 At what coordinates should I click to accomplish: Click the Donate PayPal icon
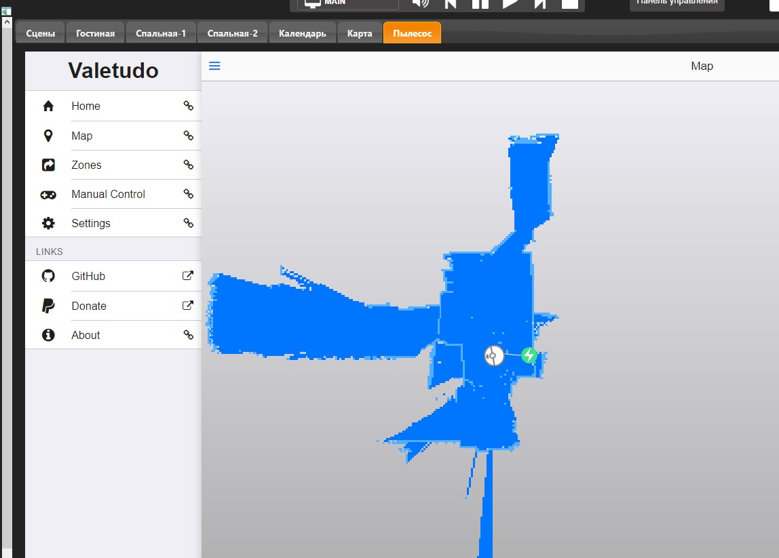click(48, 306)
